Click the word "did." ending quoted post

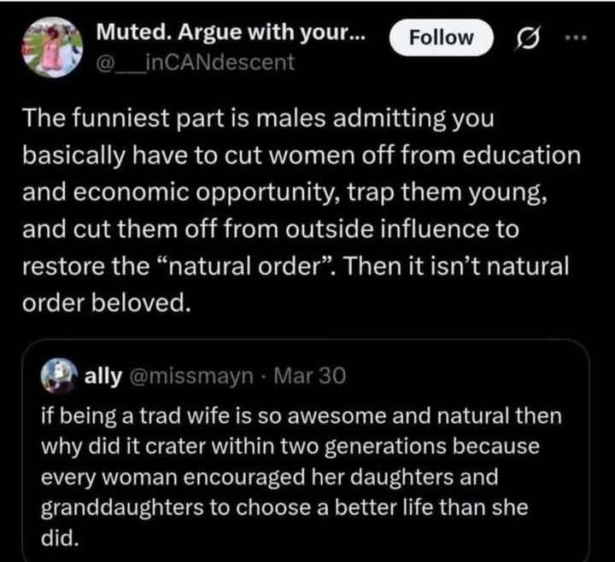(x=54, y=536)
